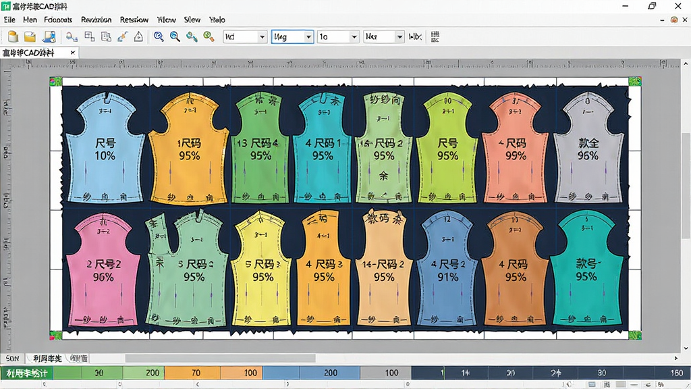Select the pink pattern piece showing 96%
The width and height of the screenshot is (691, 389).
coord(103,269)
